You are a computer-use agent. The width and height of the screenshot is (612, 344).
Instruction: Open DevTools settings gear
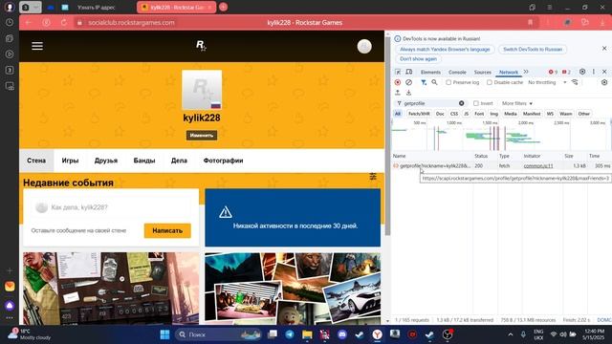(582, 72)
